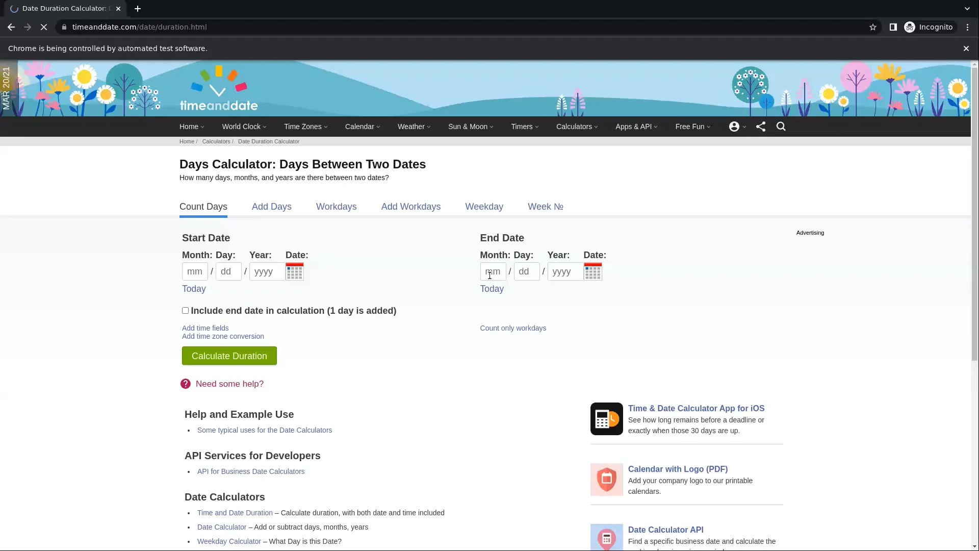Screen dimensions: 979x551
Task: Switch to the Week № tab
Action: 546,207
